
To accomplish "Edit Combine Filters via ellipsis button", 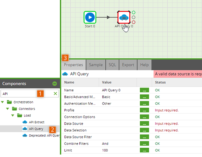I will 144,144.
